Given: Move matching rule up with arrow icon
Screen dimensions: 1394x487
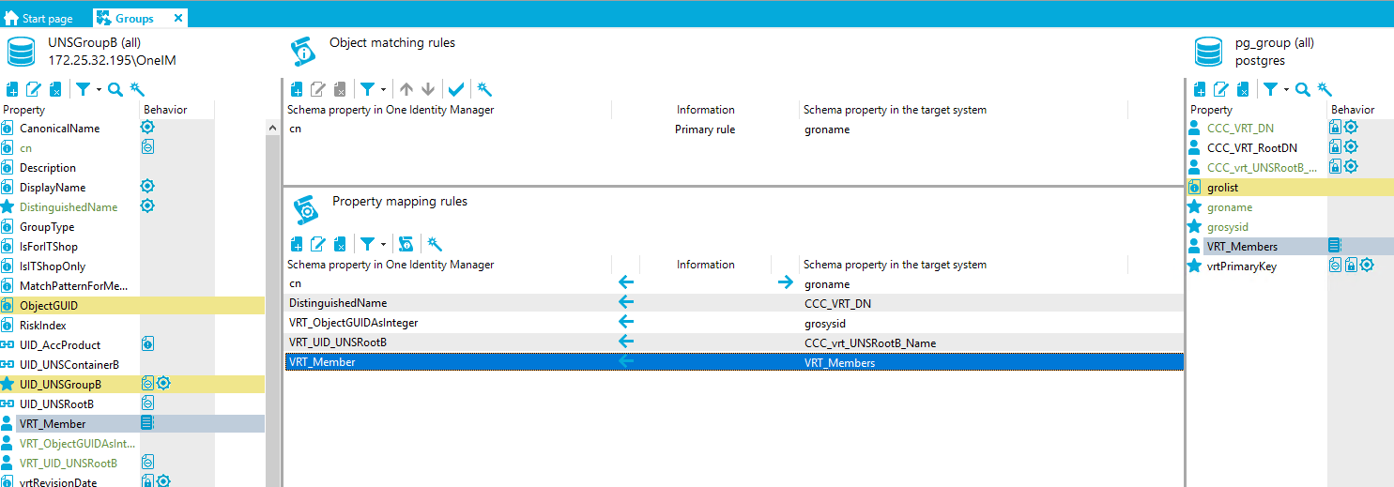Looking at the screenshot, I should point(406,89).
